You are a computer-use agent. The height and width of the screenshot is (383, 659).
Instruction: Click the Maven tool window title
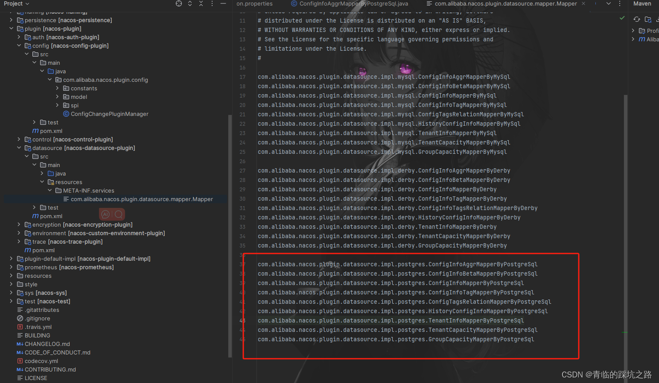coord(642,3)
